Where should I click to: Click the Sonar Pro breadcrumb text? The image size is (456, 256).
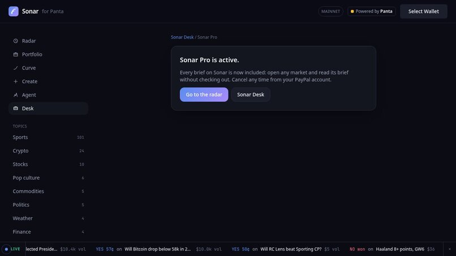pyautogui.click(x=207, y=37)
